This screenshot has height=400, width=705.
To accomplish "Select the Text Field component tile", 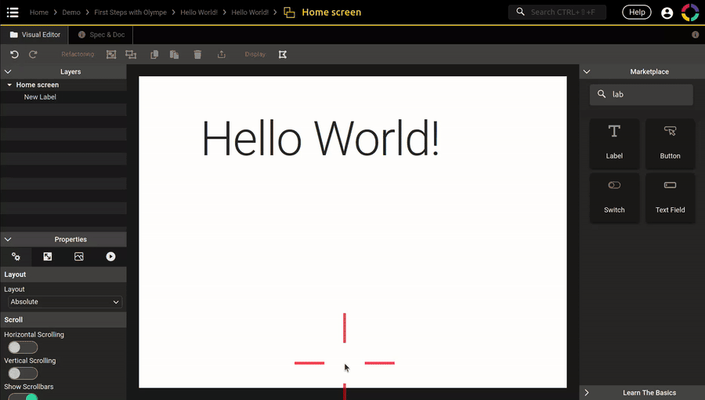I will tap(670, 197).
